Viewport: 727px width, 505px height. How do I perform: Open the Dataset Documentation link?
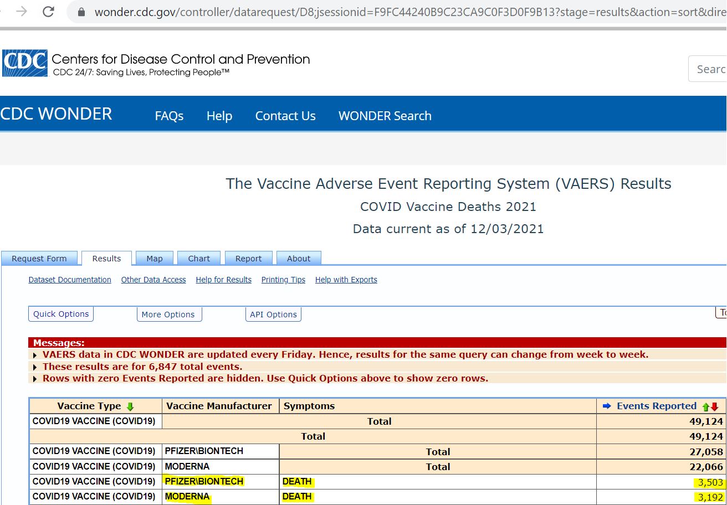(70, 280)
